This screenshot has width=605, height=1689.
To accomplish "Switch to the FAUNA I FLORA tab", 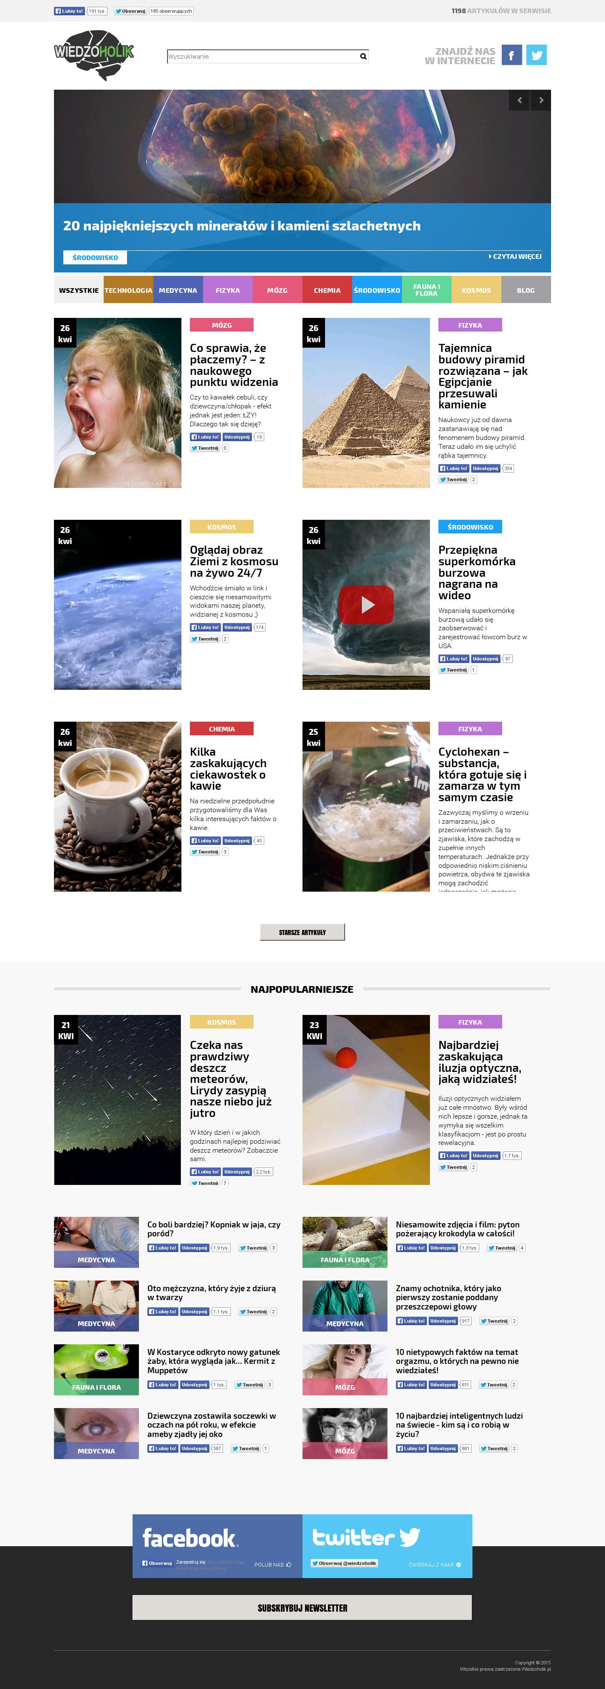I will (x=427, y=290).
